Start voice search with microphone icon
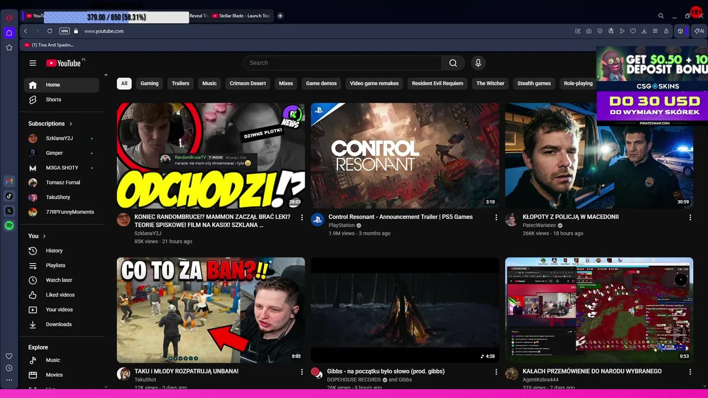 click(478, 63)
